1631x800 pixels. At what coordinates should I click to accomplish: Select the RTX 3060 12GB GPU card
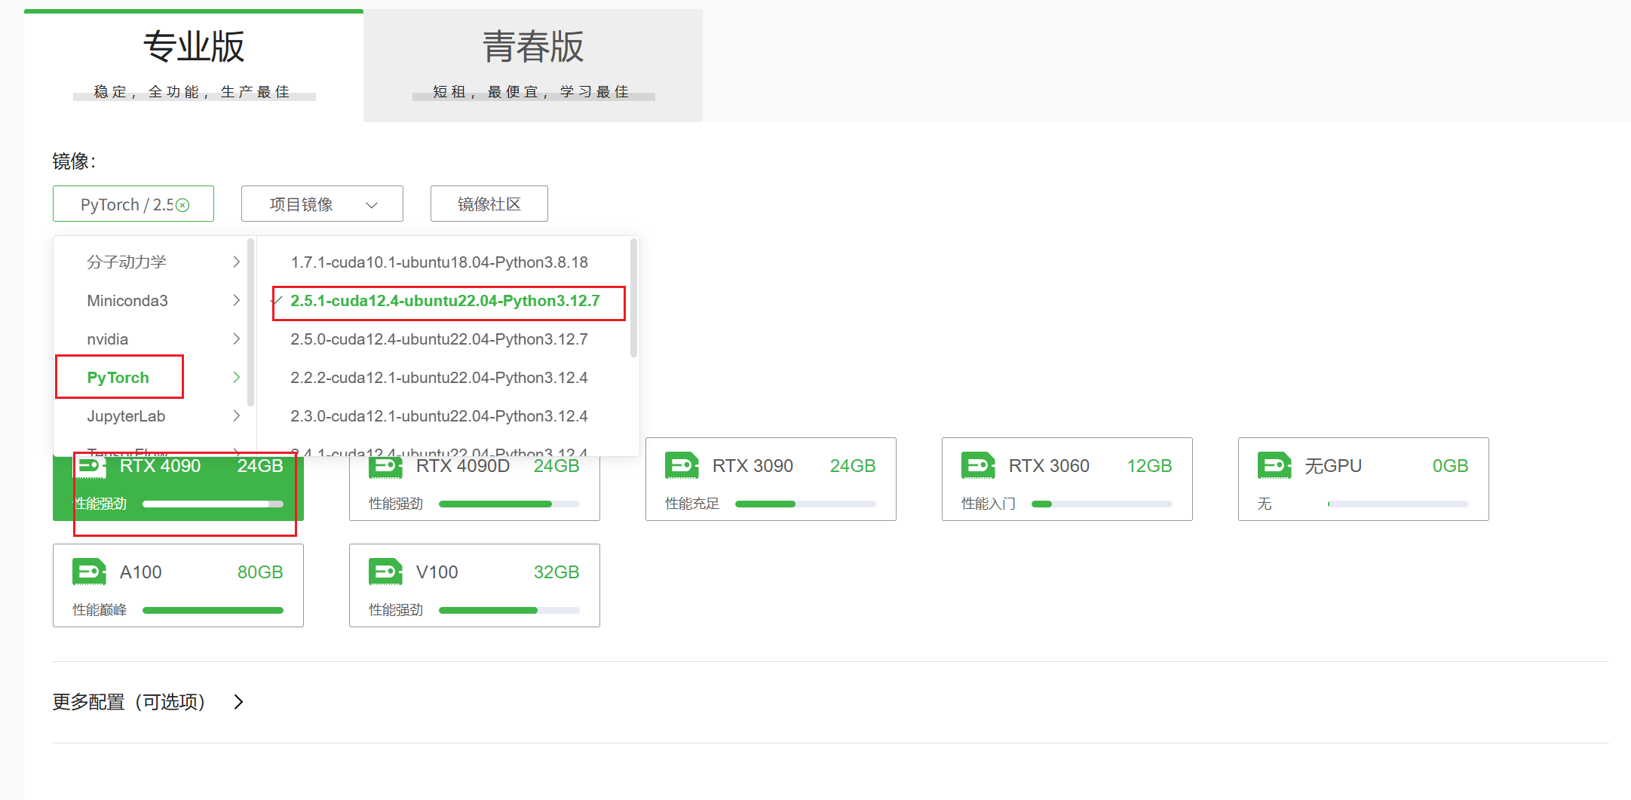(1067, 479)
